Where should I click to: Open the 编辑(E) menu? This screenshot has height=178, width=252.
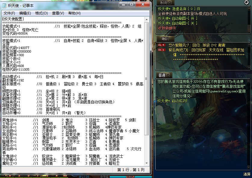(x=25, y=13)
